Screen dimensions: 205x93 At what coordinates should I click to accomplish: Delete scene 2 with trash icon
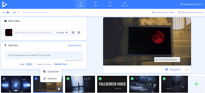pos(59,89)
